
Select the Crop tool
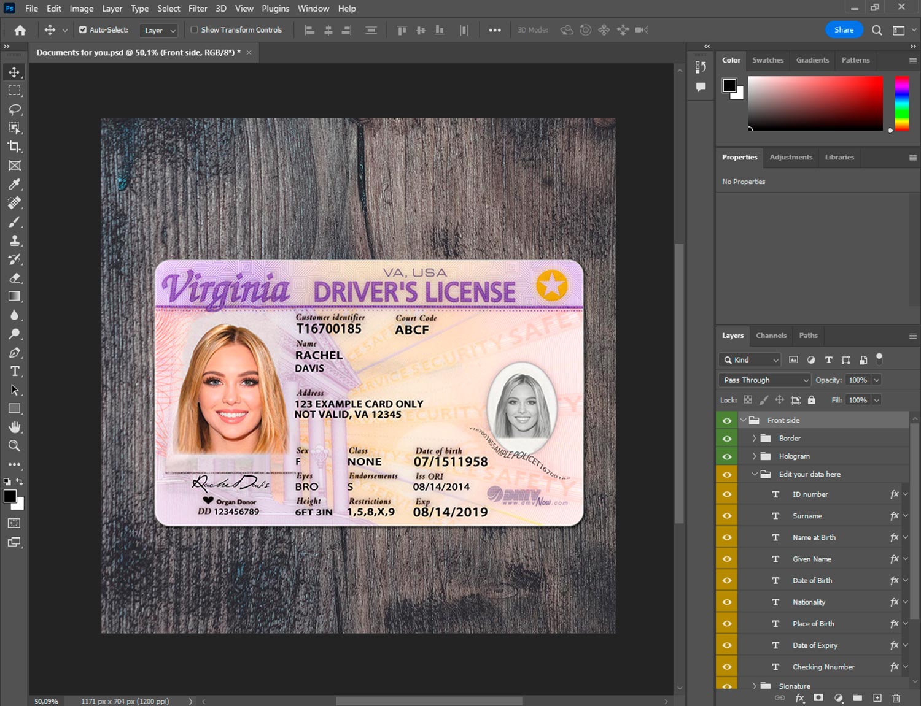[x=14, y=147]
